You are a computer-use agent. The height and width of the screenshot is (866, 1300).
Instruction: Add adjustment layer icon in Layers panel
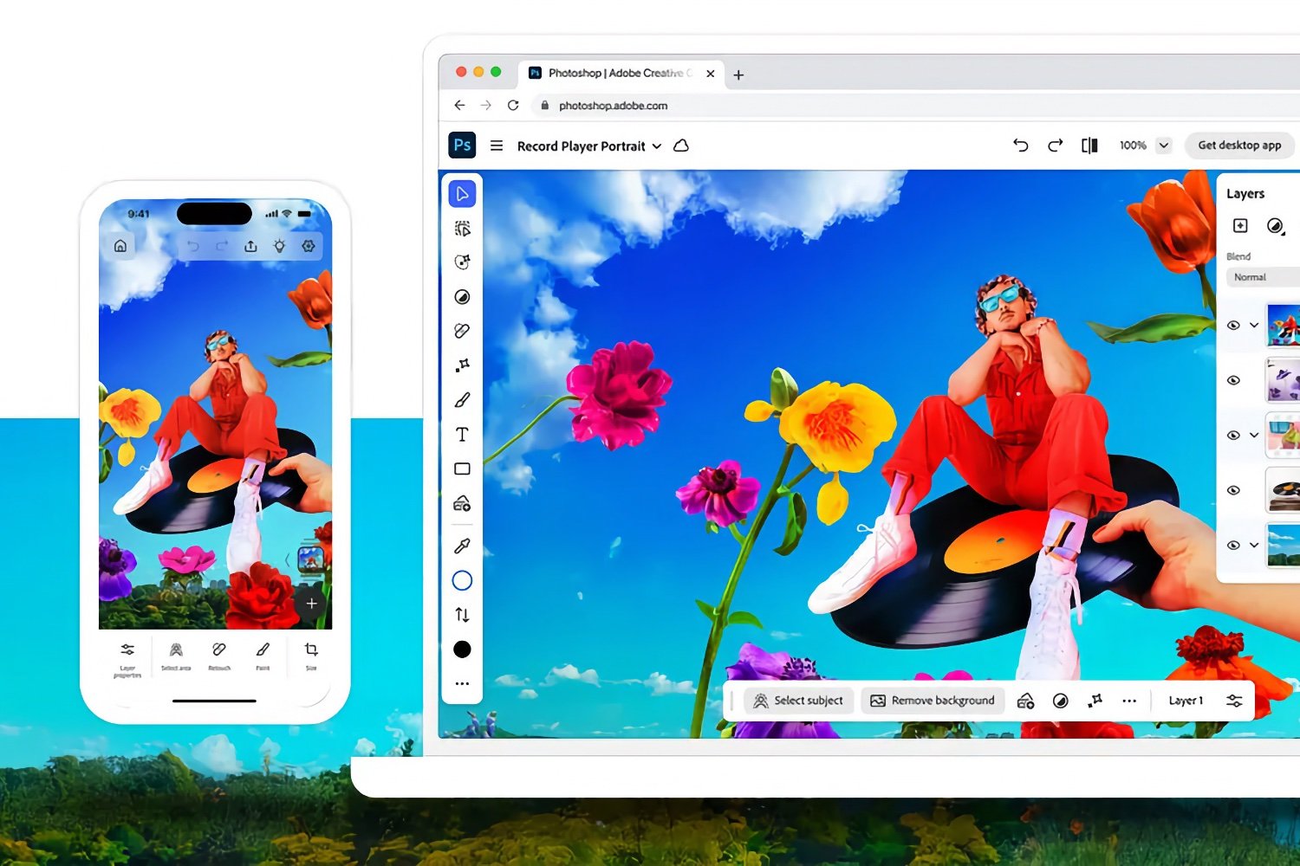(x=1275, y=225)
